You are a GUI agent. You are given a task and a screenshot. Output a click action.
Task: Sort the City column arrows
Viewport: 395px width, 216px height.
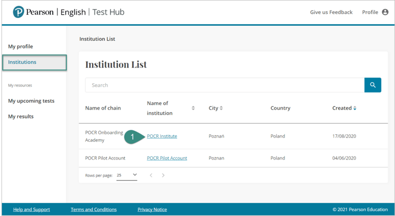(x=221, y=108)
